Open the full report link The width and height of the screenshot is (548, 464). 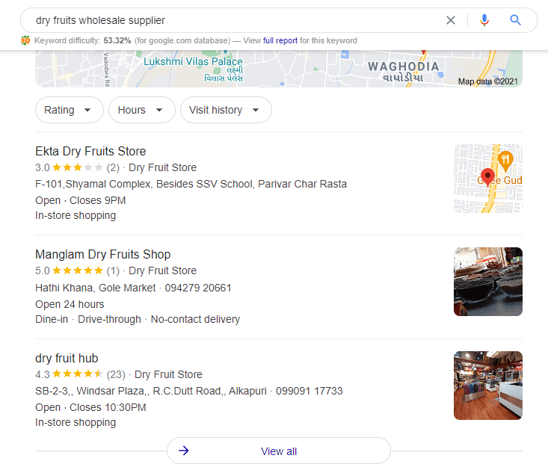point(280,40)
